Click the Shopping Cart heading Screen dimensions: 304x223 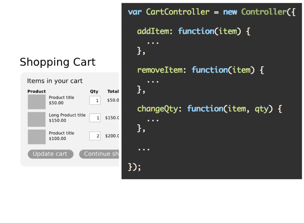[x=58, y=62]
